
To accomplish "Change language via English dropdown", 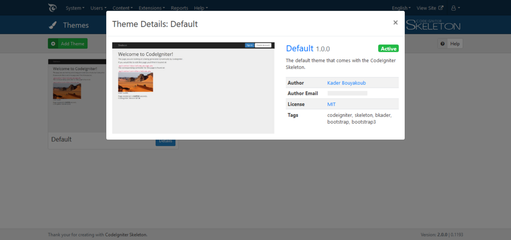I will coord(401,8).
